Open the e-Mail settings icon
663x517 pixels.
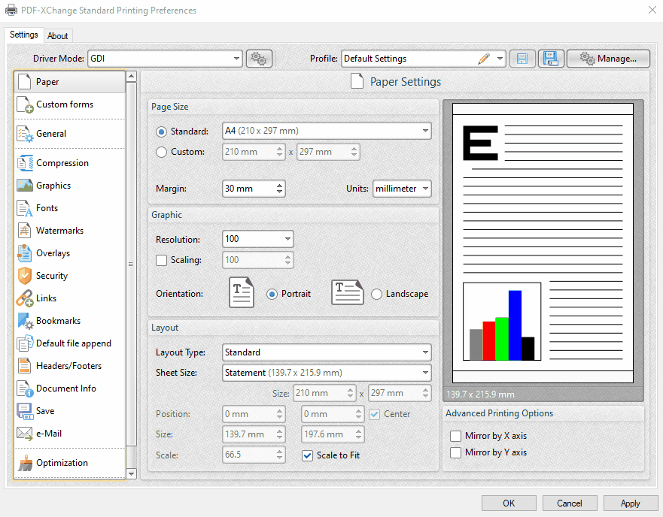[25, 434]
